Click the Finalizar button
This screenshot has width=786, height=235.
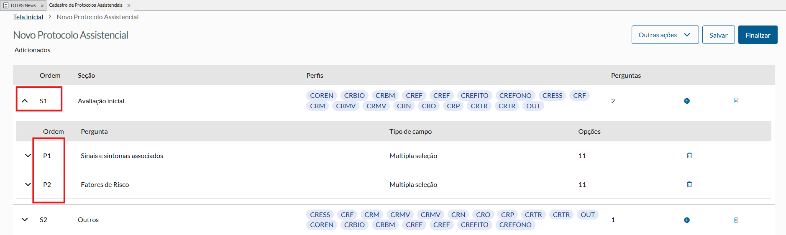point(758,35)
